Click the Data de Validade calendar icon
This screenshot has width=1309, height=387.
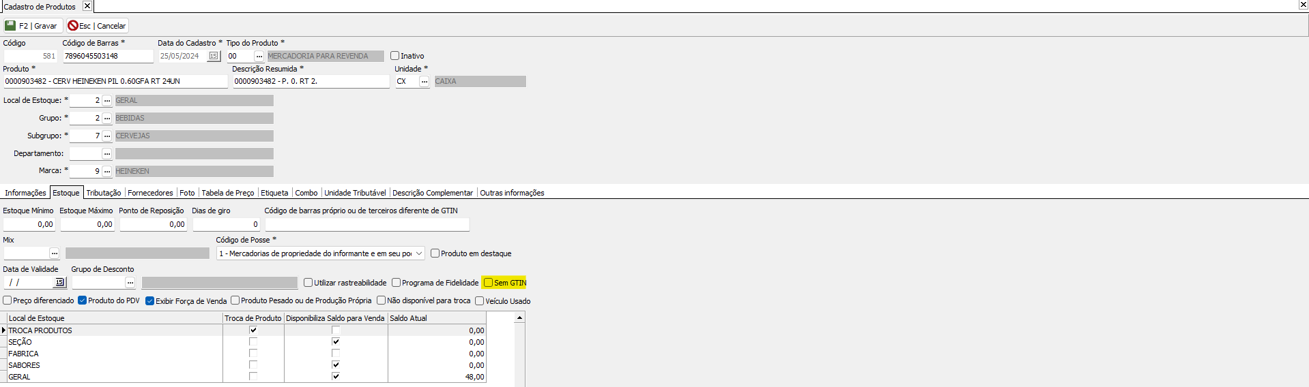point(59,282)
